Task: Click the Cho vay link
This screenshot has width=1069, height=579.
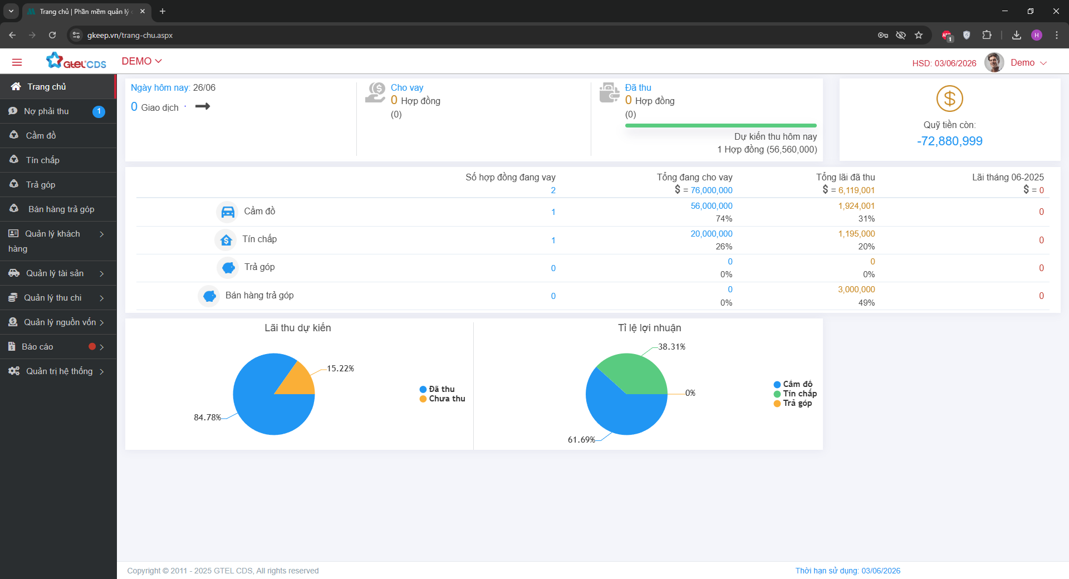Action: pyautogui.click(x=407, y=87)
